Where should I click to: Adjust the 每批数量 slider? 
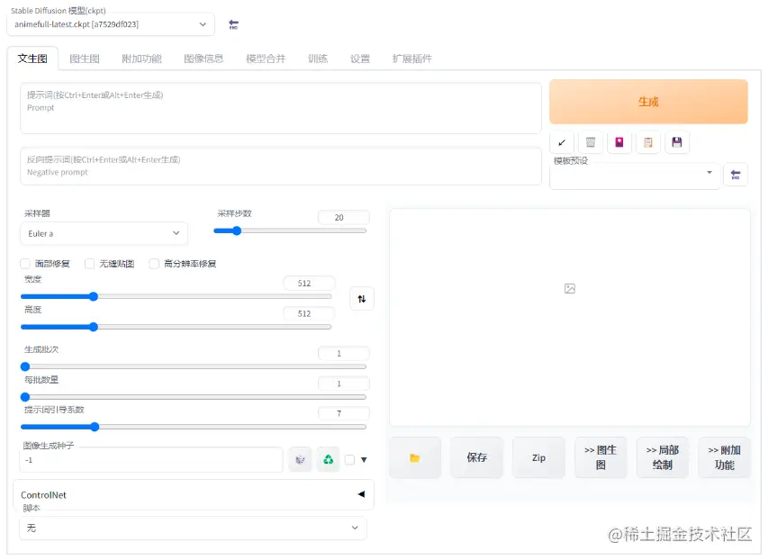194,397
